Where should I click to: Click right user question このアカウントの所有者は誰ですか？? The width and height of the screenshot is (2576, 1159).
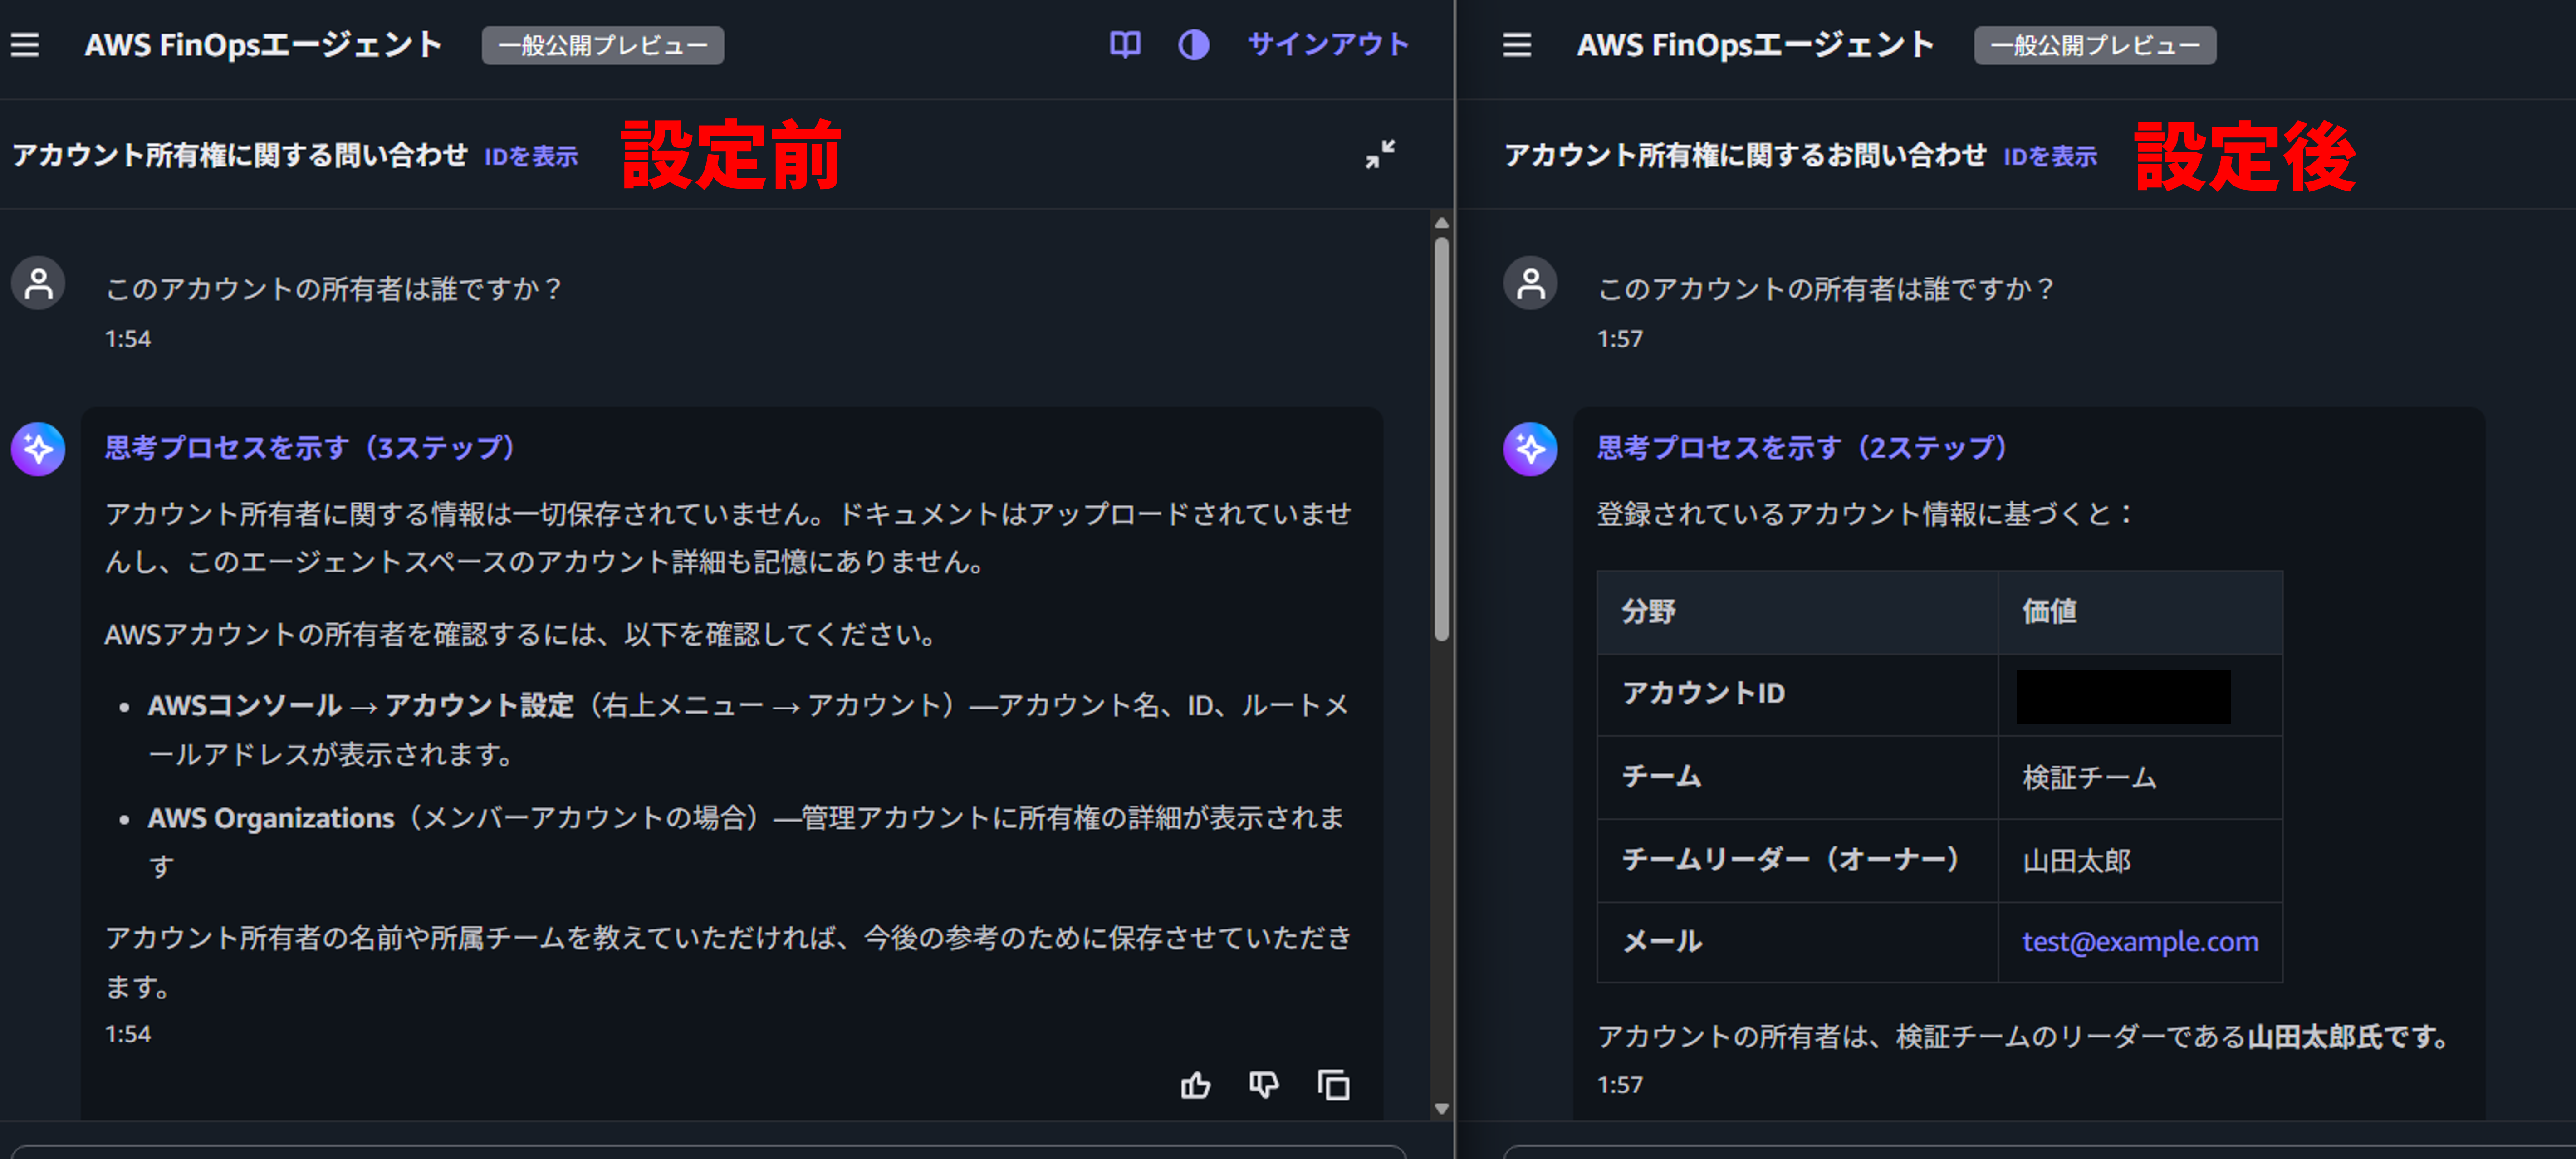(1826, 289)
